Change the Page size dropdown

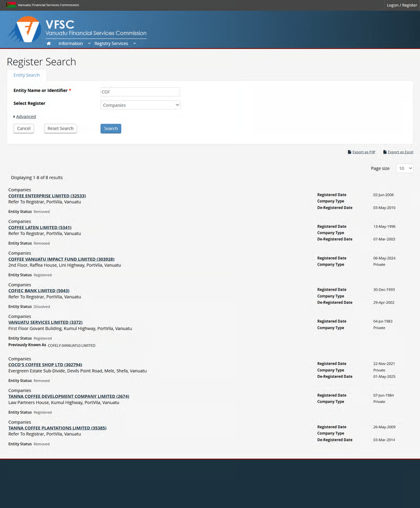tap(404, 168)
